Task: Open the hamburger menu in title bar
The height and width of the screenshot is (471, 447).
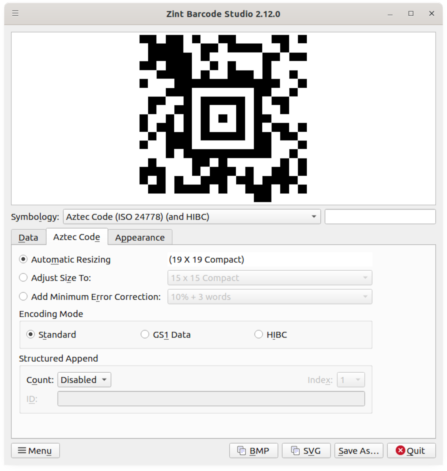Action: coord(15,13)
